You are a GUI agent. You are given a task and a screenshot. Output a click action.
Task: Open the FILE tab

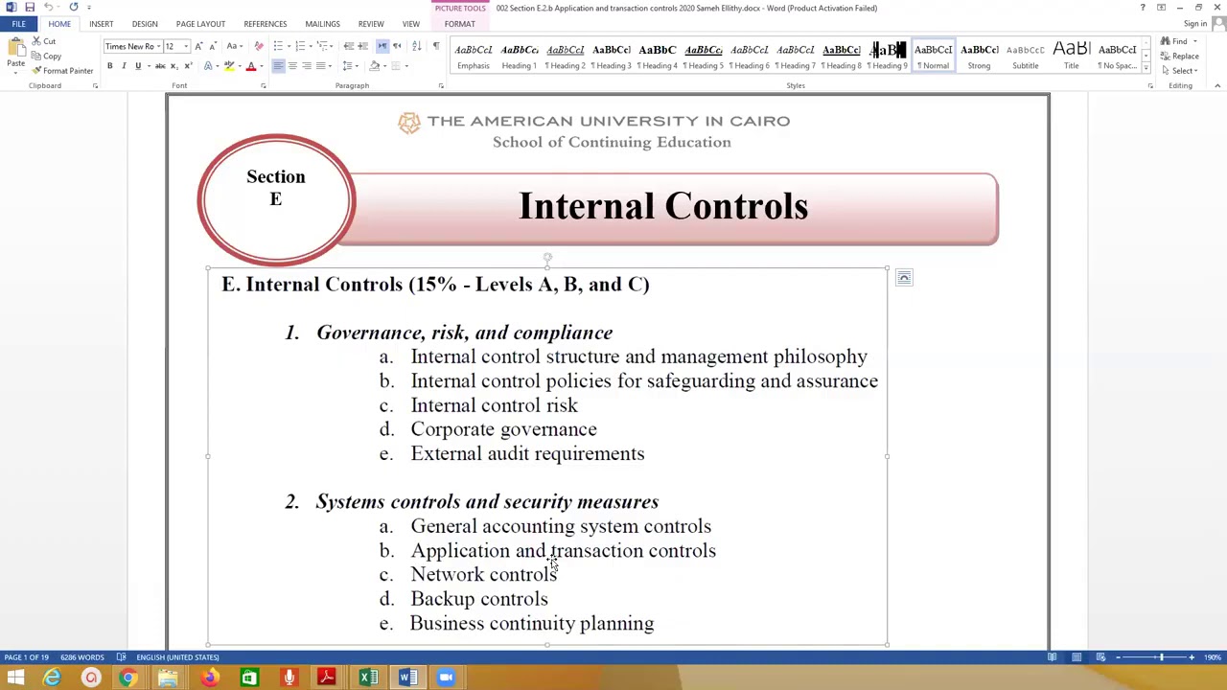18,24
